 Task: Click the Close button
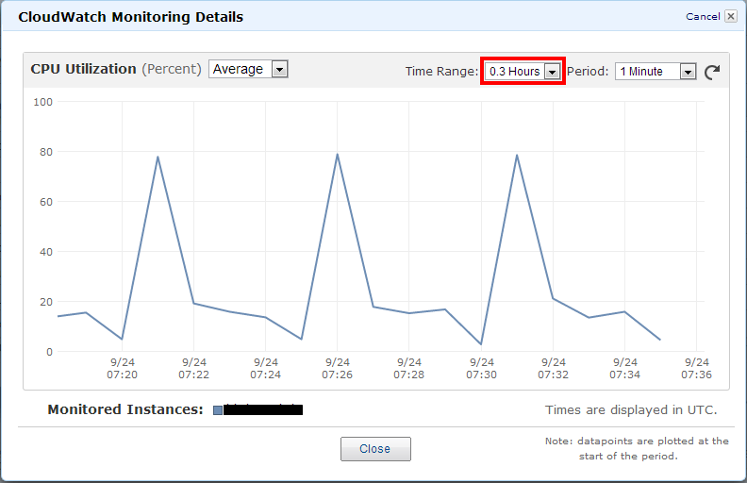tap(375, 449)
